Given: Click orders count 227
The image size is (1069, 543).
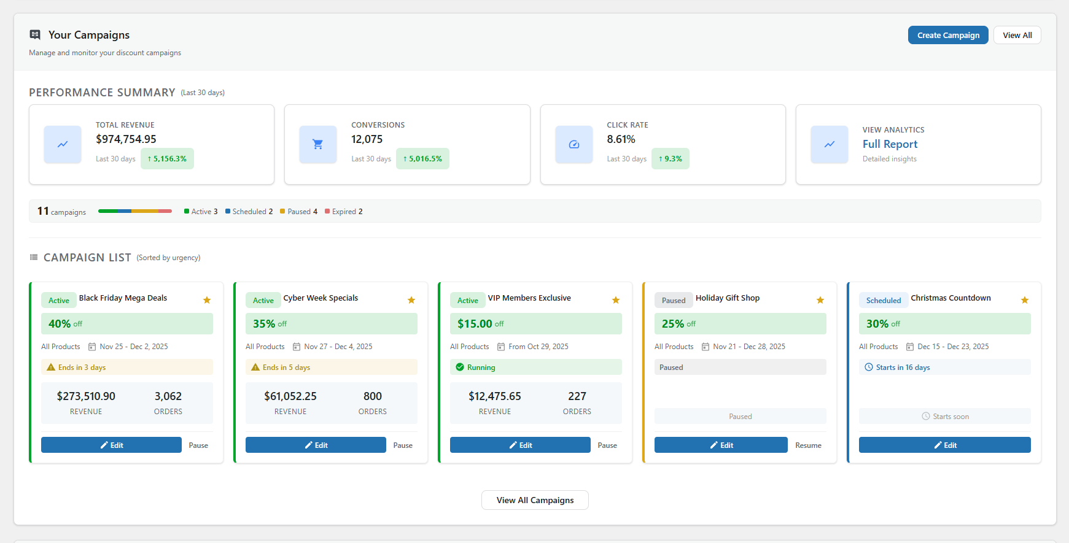Looking at the screenshot, I should click(577, 396).
